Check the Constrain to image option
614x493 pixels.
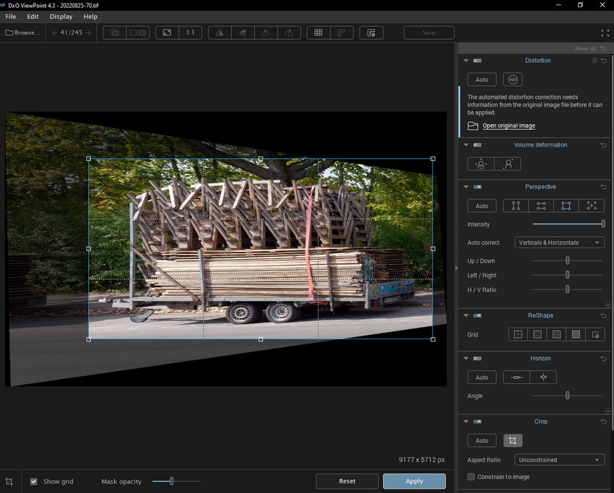pyautogui.click(x=471, y=476)
